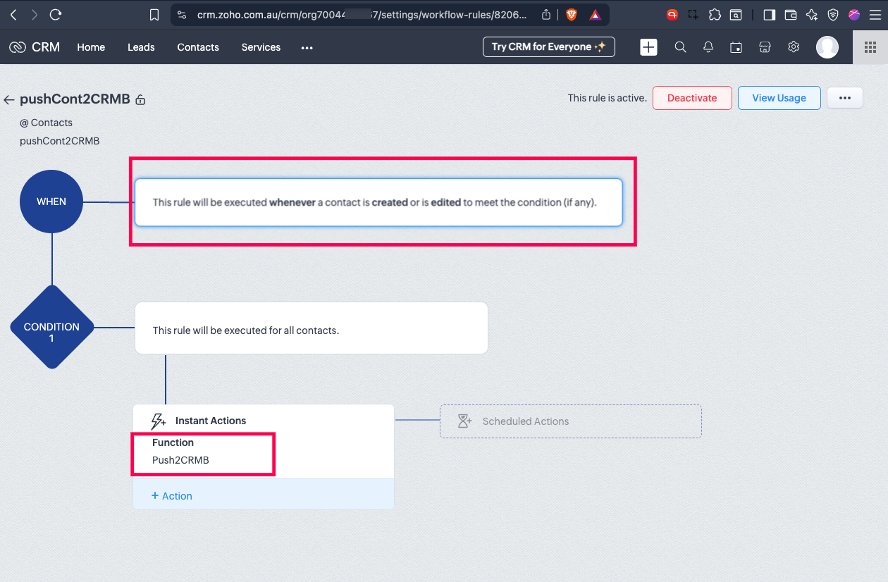This screenshot has height=582, width=888.
Task: Open the Zoho apps grid launcher
Action: pos(870,47)
